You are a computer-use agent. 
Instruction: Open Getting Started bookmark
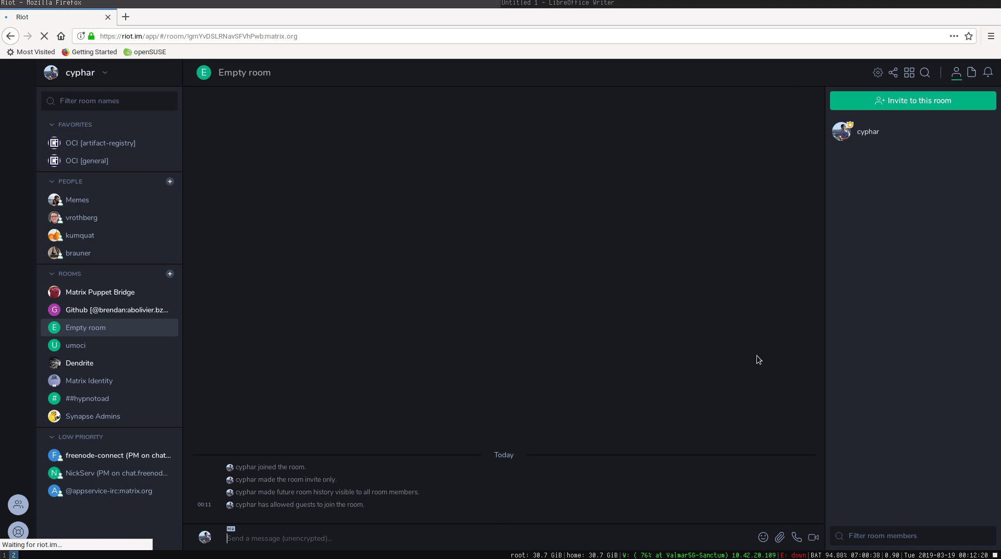(x=89, y=52)
